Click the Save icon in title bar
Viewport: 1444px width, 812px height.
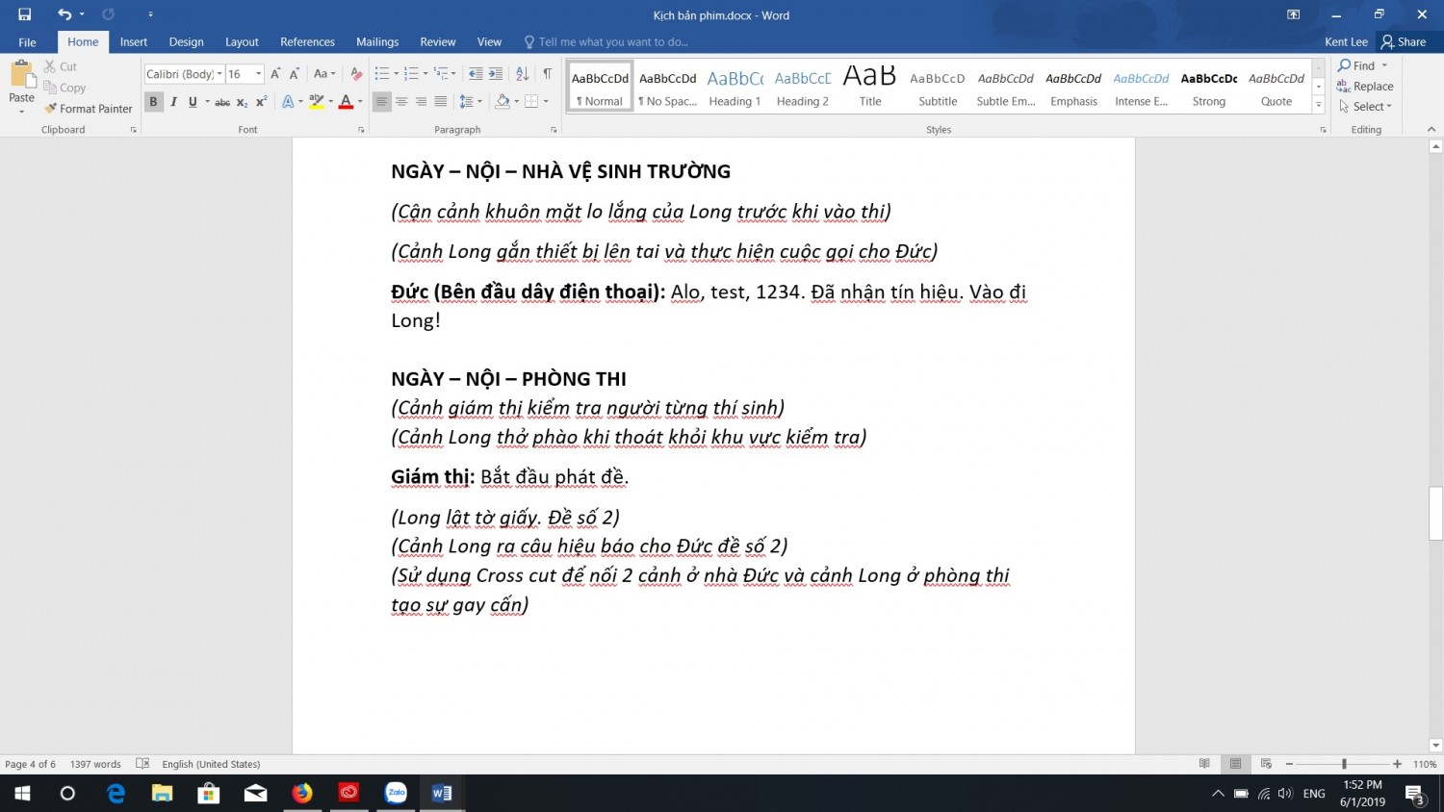[25, 14]
